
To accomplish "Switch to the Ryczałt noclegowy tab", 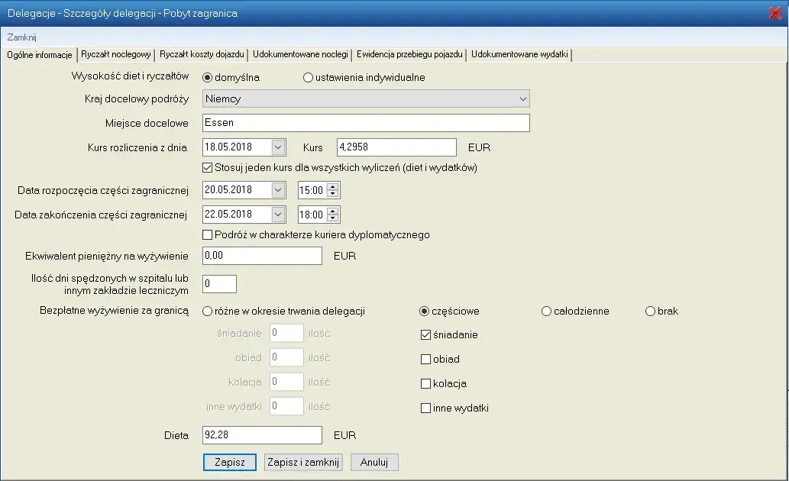I will [116, 55].
